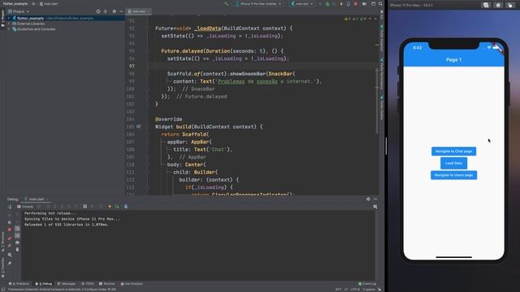Collapse the _loadData method fold marker at line 92
Screen dimensions: 520x292
147,28
